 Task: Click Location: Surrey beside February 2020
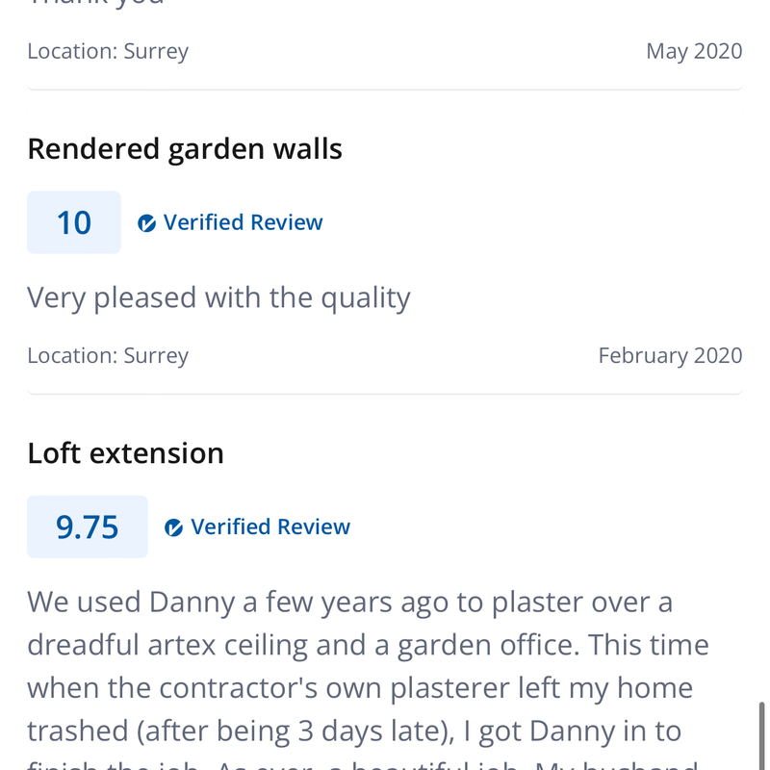pos(108,355)
